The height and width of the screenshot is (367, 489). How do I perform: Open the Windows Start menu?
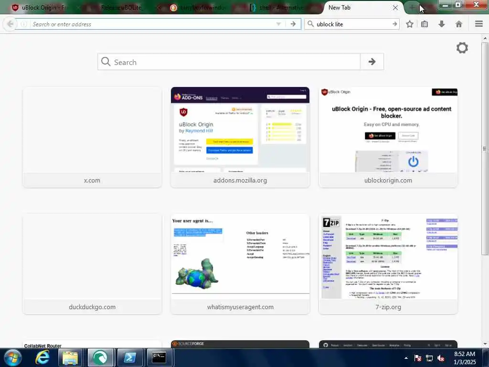(x=13, y=357)
